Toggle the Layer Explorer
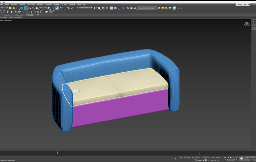256x162 pixels. 107,8
